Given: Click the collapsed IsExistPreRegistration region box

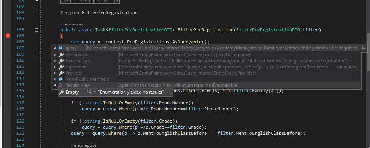Looking at the screenshot, I should click(90, 1).
